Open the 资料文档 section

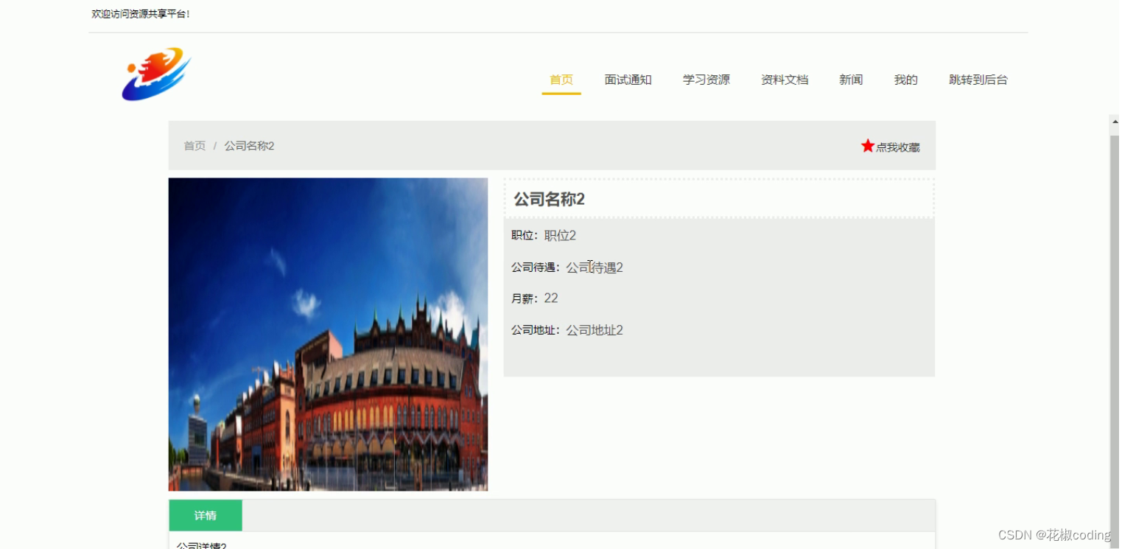pyautogui.click(x=784, y=80)
